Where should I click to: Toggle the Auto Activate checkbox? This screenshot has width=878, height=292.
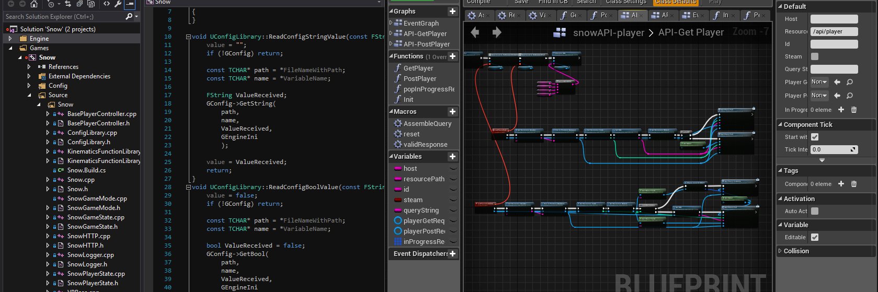(815, 211)
